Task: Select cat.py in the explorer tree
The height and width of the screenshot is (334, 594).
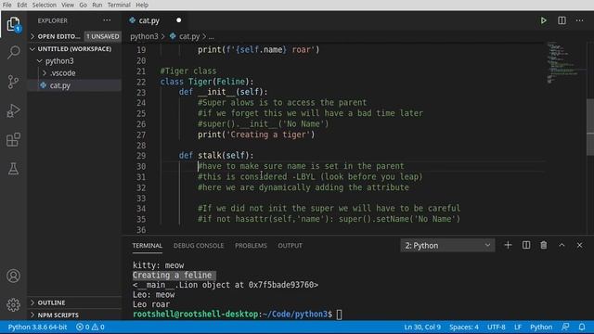Action: coord(74,85)
